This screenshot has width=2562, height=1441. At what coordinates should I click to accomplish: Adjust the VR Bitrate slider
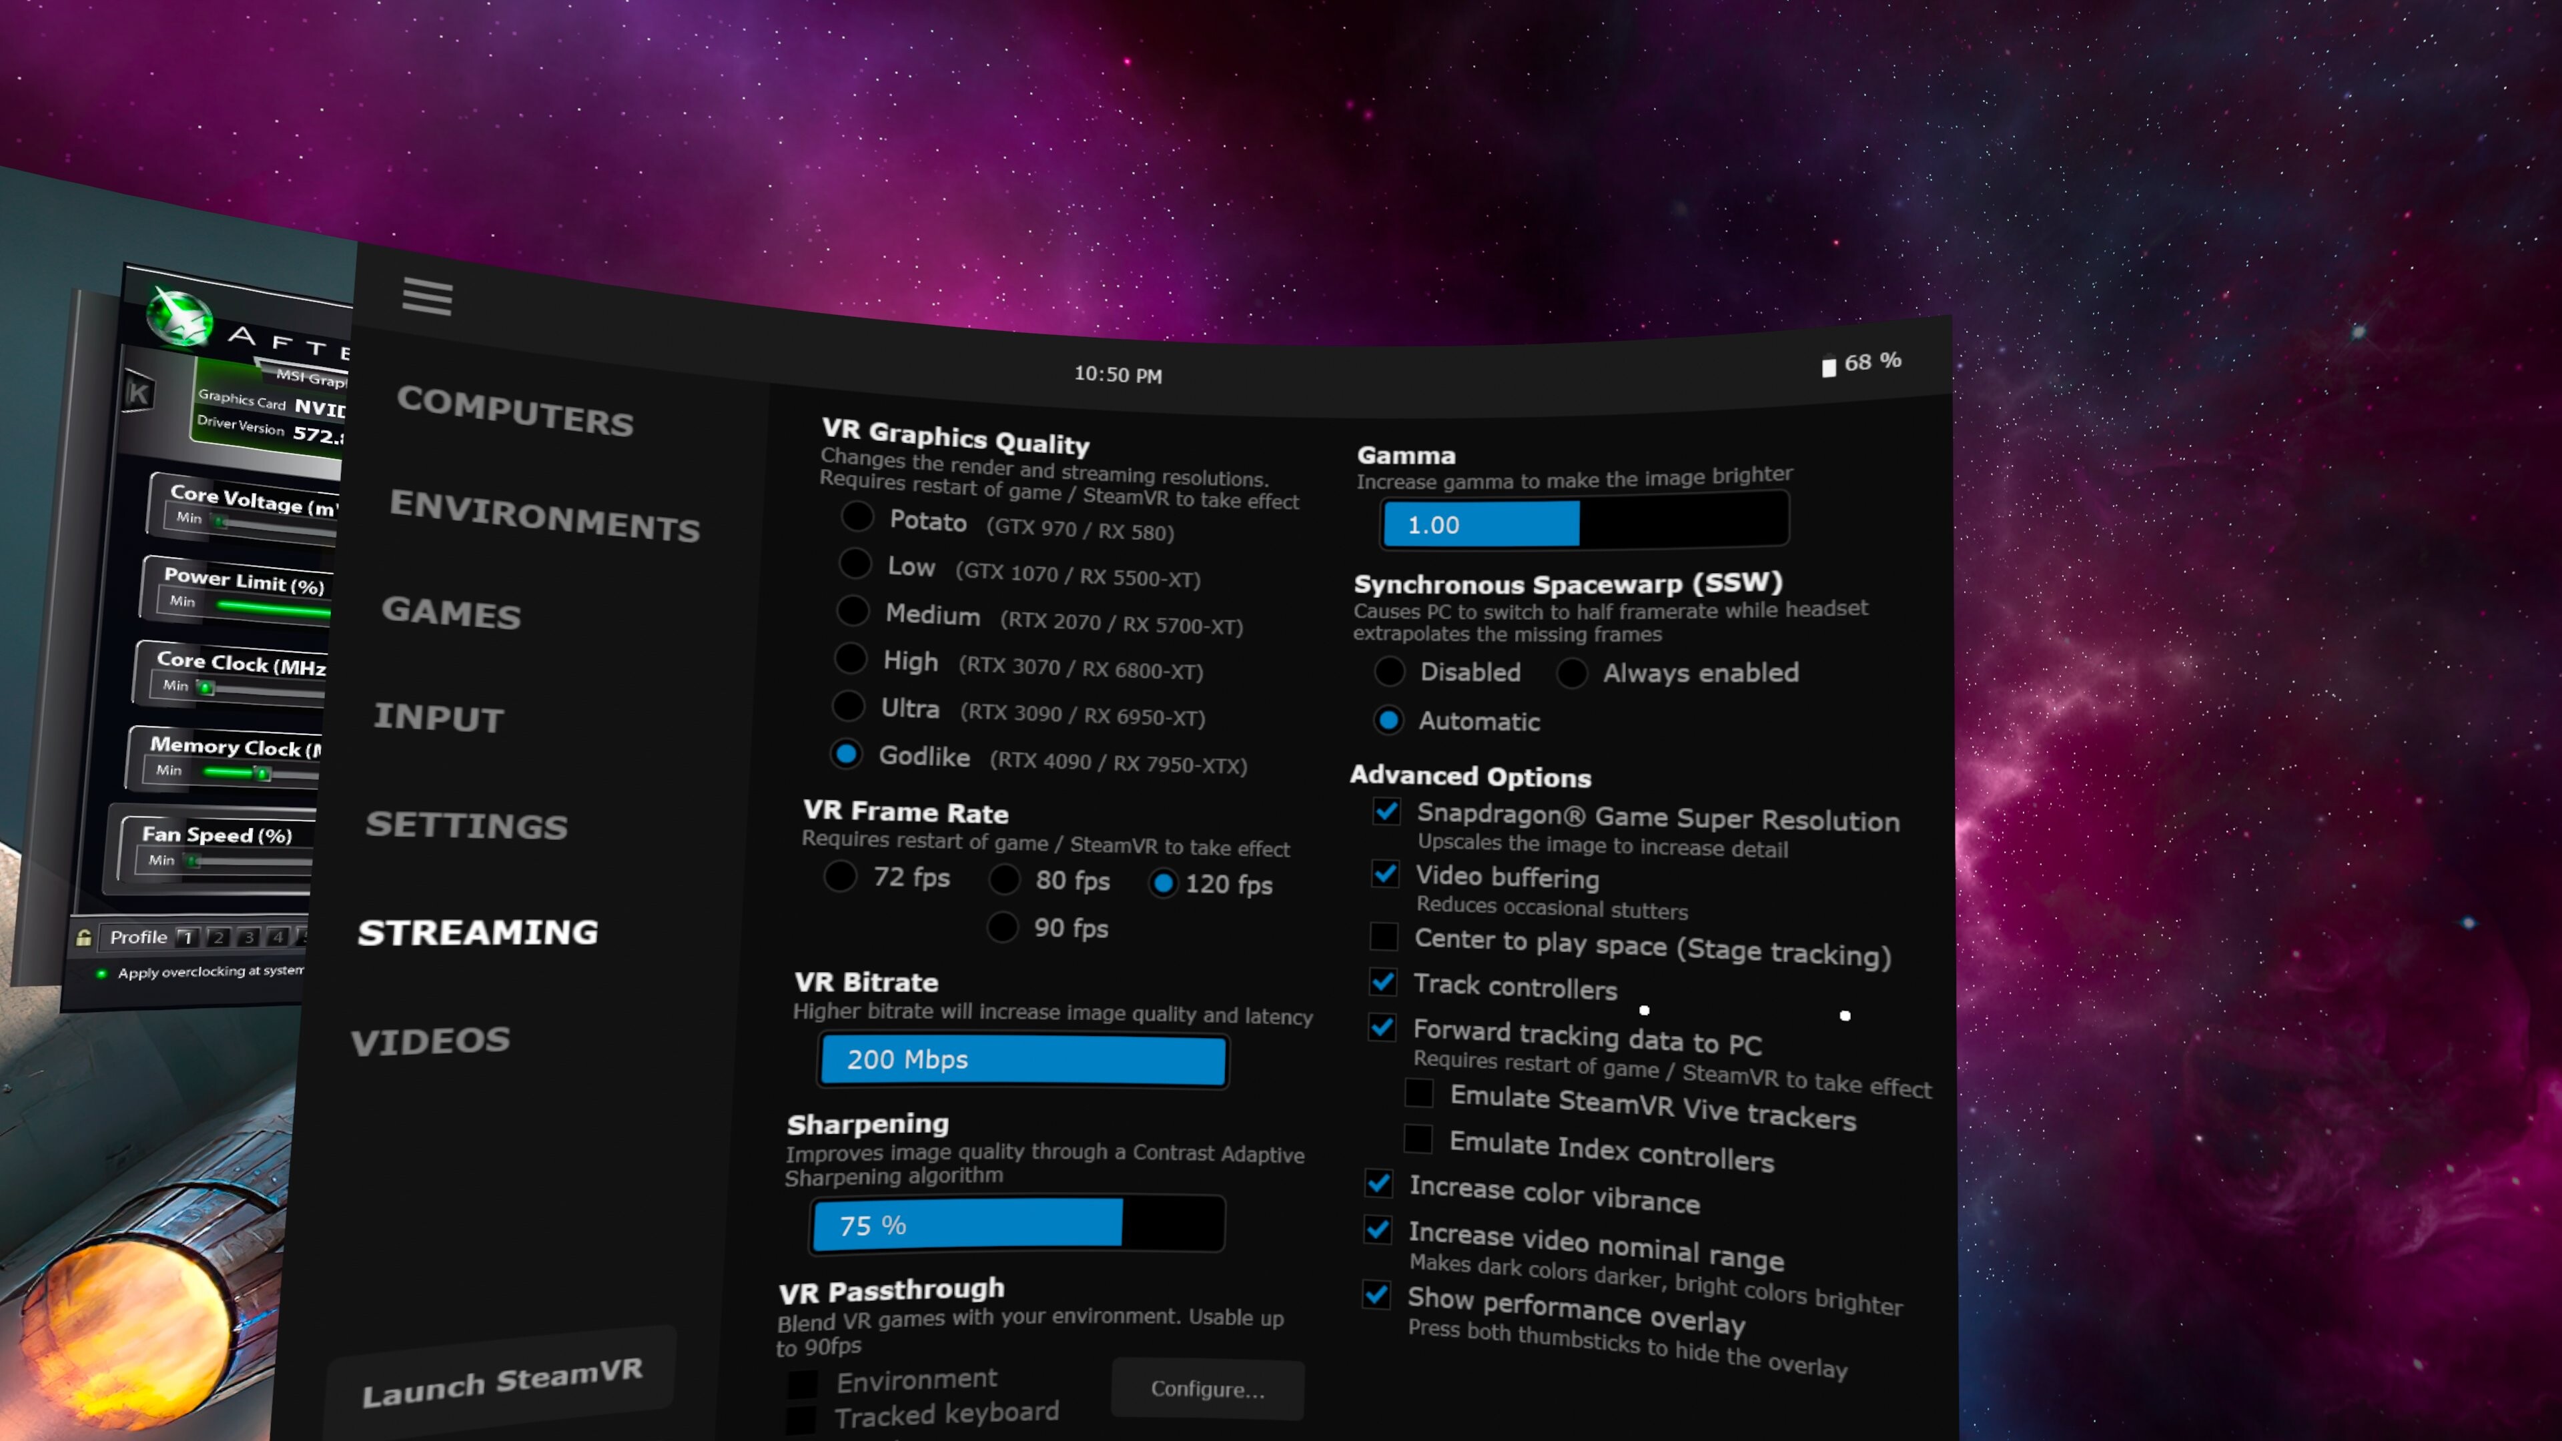[x=1023, y=1060]
